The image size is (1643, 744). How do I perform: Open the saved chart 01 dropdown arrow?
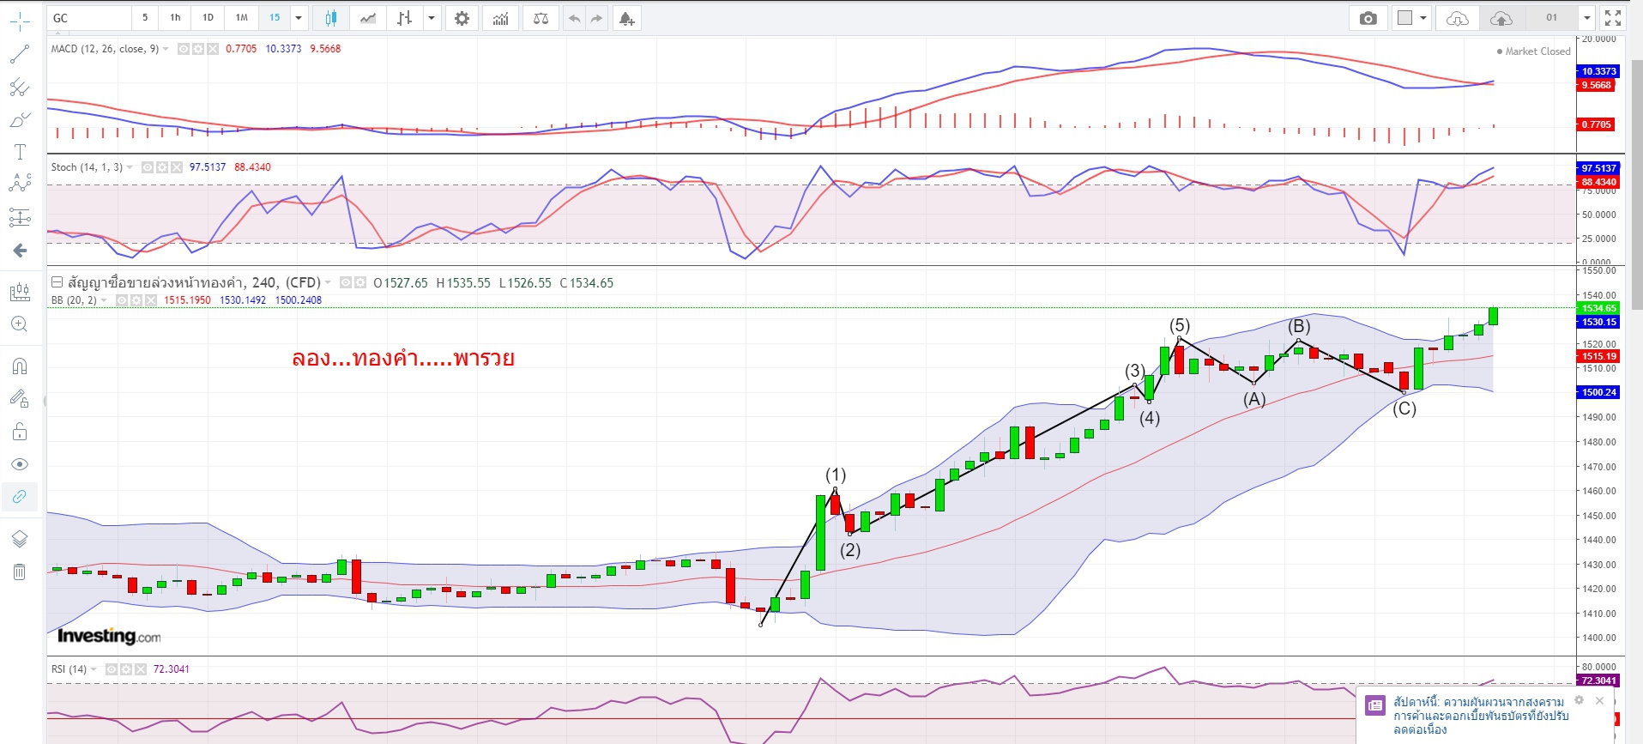coord(1587,18)
